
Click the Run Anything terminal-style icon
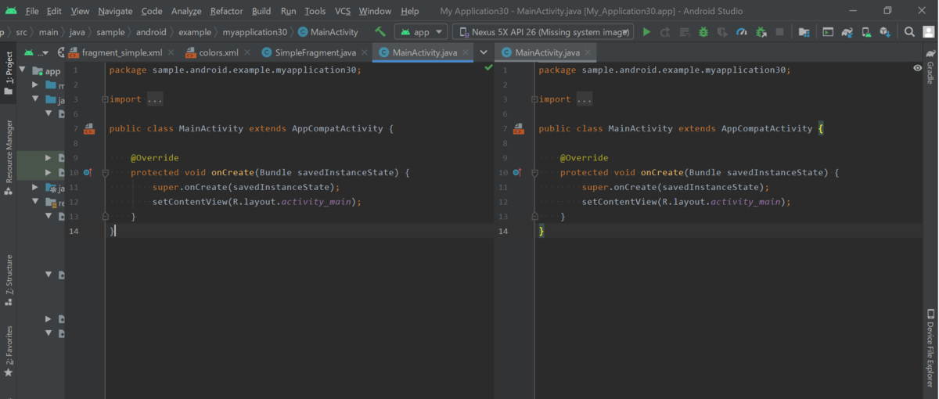point(828,32)
